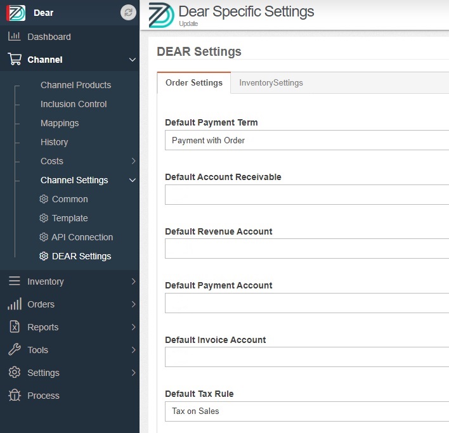449x433 pixels.
Task: Switch to the InventorySettings tab
Action: (271, 82)
